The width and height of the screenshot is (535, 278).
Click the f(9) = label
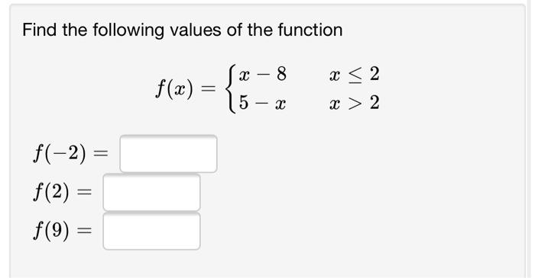tap(63, 231)
